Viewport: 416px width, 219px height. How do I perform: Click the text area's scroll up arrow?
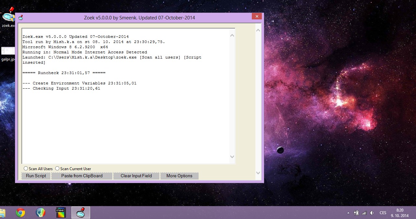coord(232,36)
